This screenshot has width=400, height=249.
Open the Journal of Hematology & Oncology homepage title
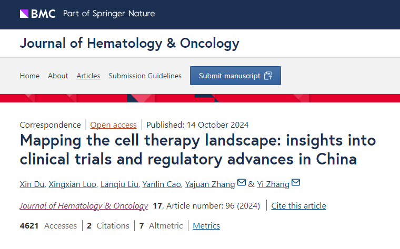click(129, 43)
